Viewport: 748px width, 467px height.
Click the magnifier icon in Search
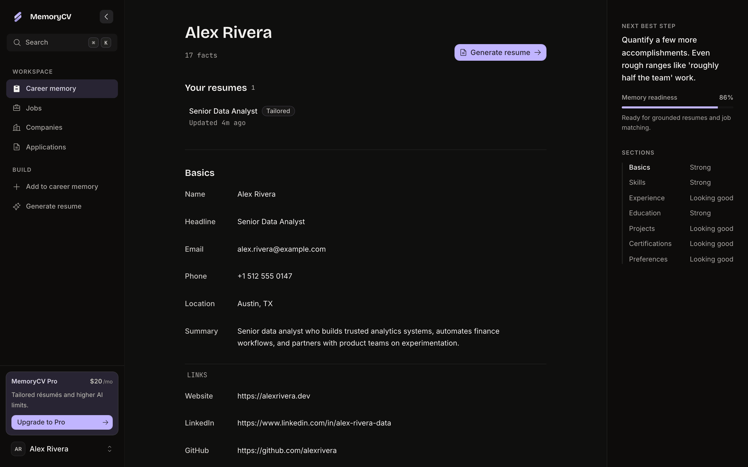pyautogui.click(x=17, y=43)
